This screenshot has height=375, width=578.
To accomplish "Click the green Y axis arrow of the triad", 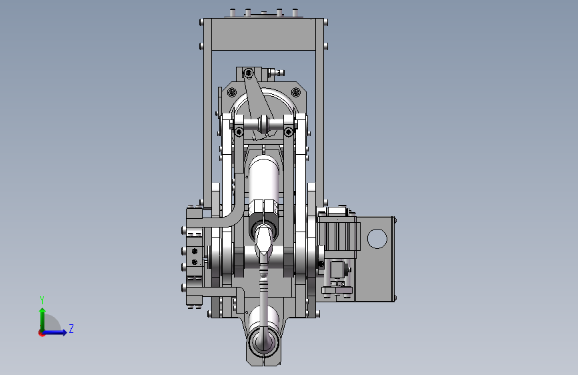I will (x=43, y=320).
